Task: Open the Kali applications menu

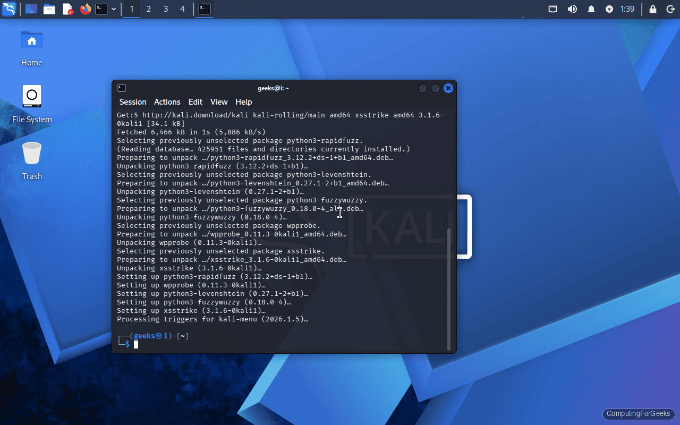Action: (9, 9)
